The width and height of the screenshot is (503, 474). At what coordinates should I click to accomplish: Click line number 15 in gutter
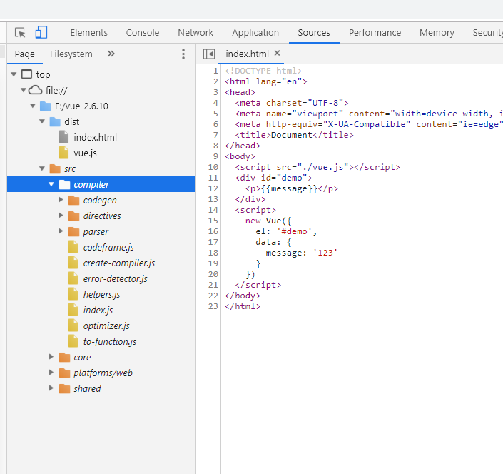[x=213, y=221]
